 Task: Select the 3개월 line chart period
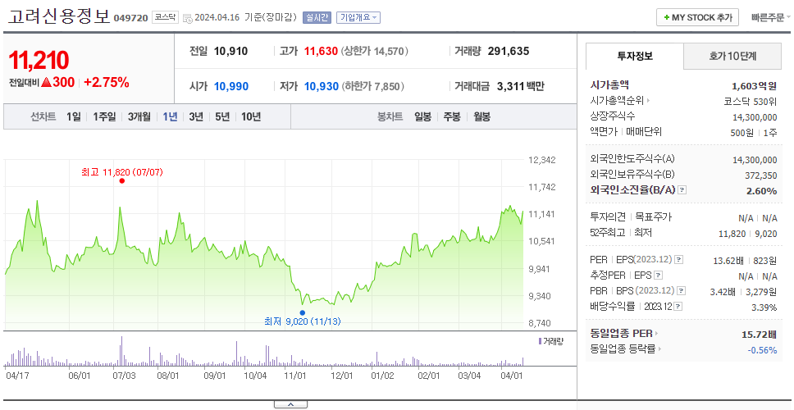[x=139, y=117]
